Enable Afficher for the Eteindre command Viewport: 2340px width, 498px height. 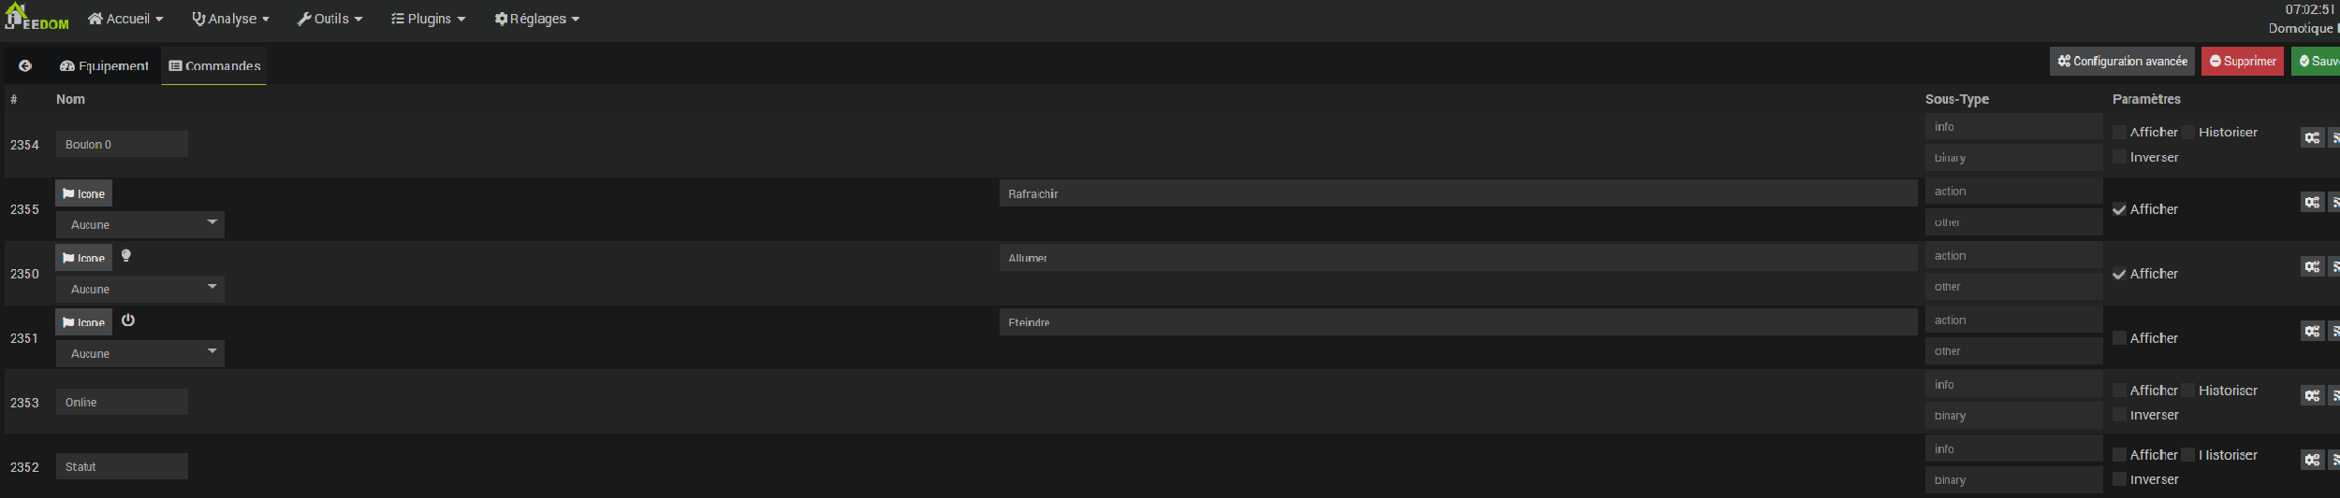click(2119, 338)
